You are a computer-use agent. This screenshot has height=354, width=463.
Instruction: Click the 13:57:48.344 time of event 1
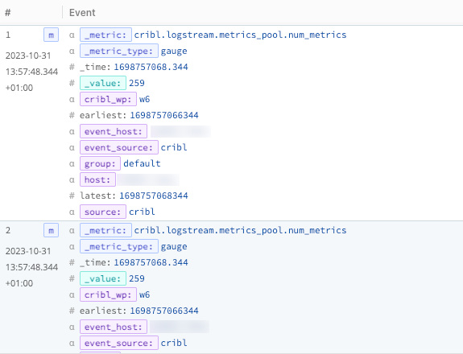(31, 72)
